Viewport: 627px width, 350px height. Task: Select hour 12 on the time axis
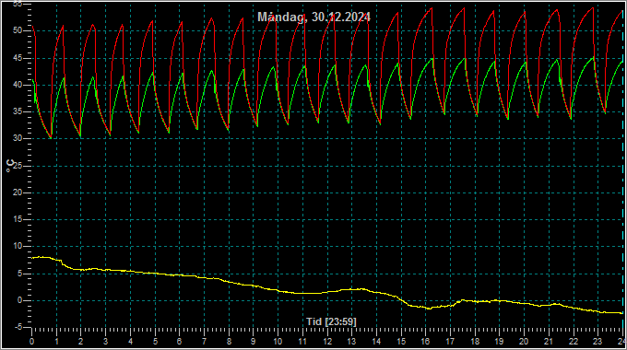(327, 342)
